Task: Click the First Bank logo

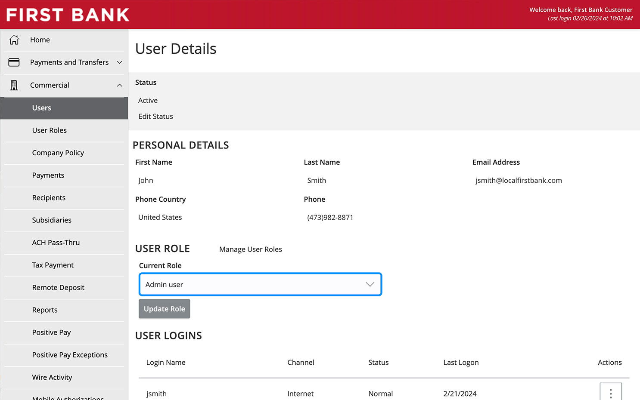Action: pos(68,15)
